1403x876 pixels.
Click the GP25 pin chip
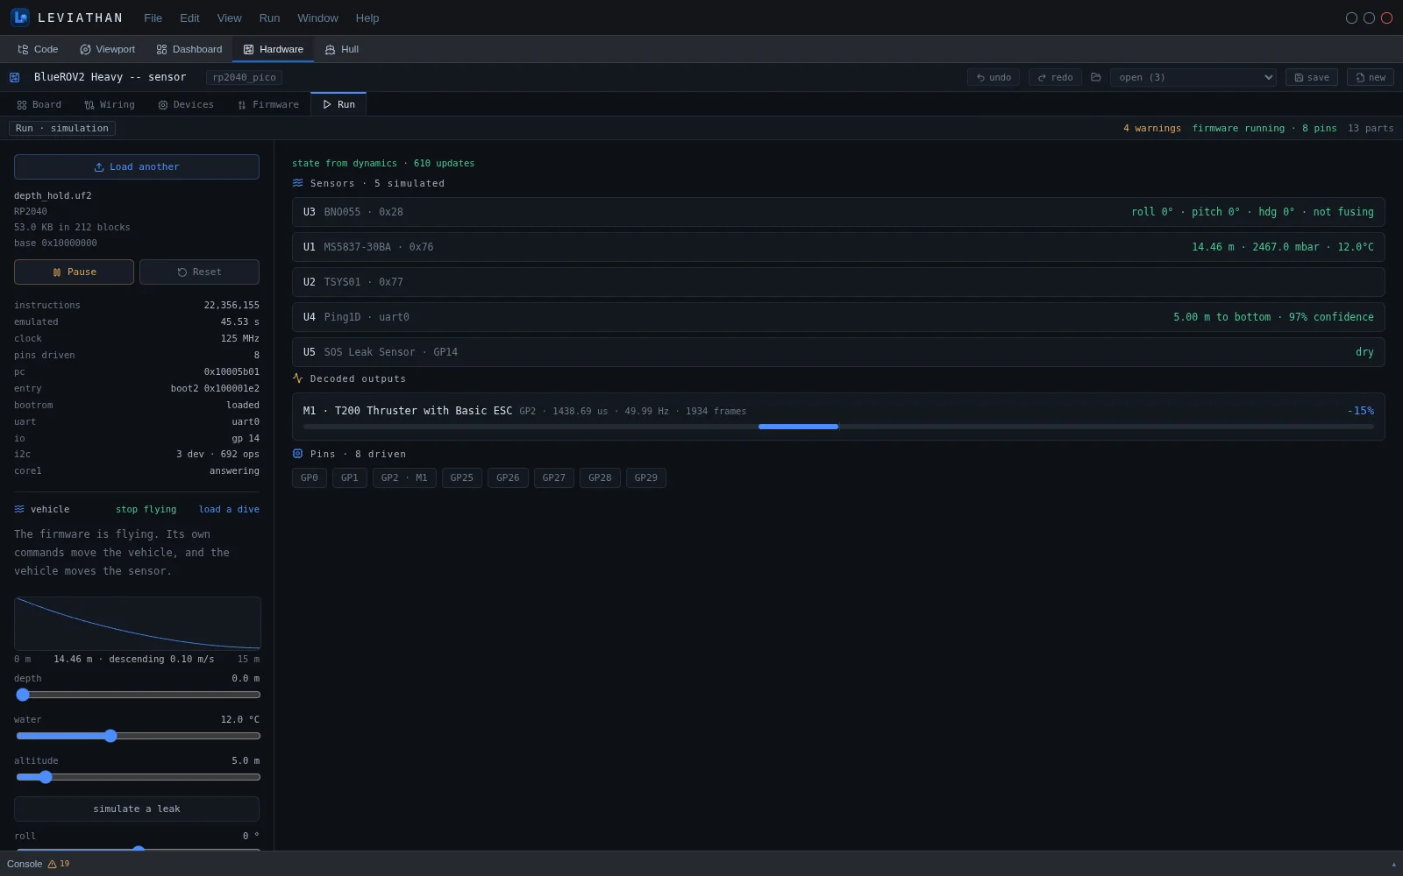(462, 477)
